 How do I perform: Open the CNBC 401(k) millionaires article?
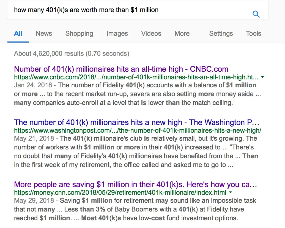click(x=120, y=69)
